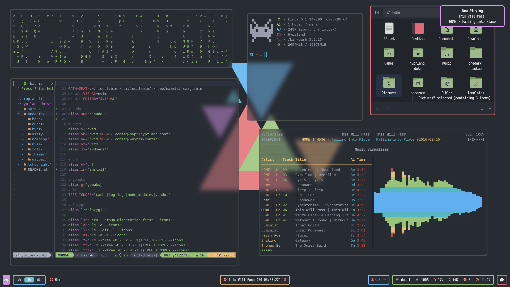Screen dimensions: 510x287
Task: Open the view options dropdown arrow
Action: click(490, 108)
